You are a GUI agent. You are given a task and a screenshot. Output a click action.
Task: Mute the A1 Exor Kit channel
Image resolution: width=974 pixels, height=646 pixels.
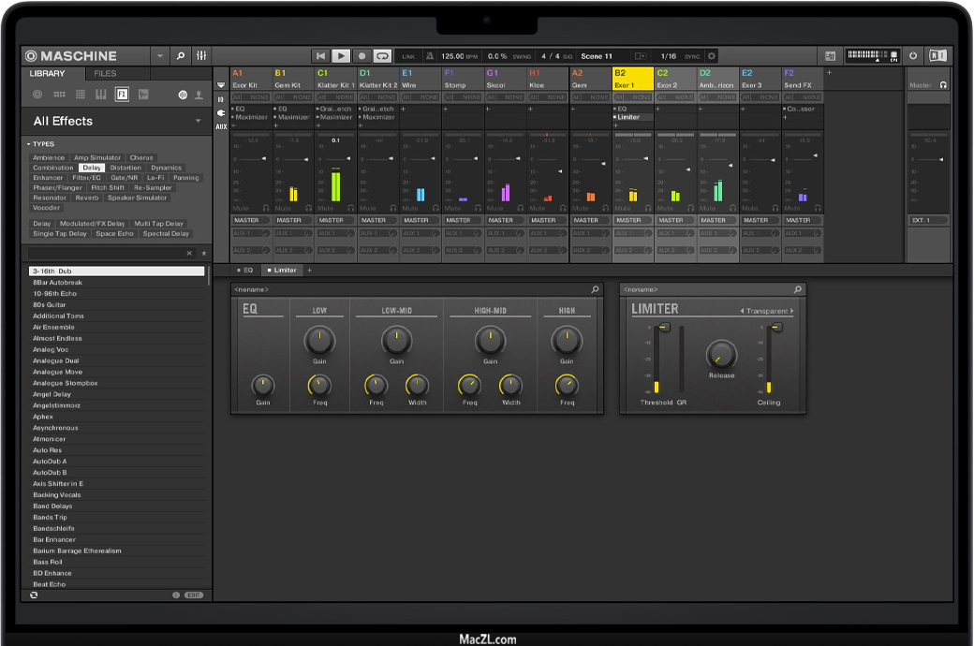click(x=241, y=208)
